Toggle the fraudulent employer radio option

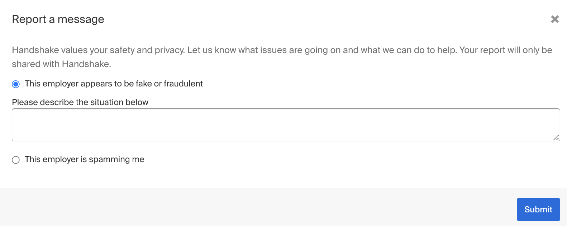[x=15, y=84]
